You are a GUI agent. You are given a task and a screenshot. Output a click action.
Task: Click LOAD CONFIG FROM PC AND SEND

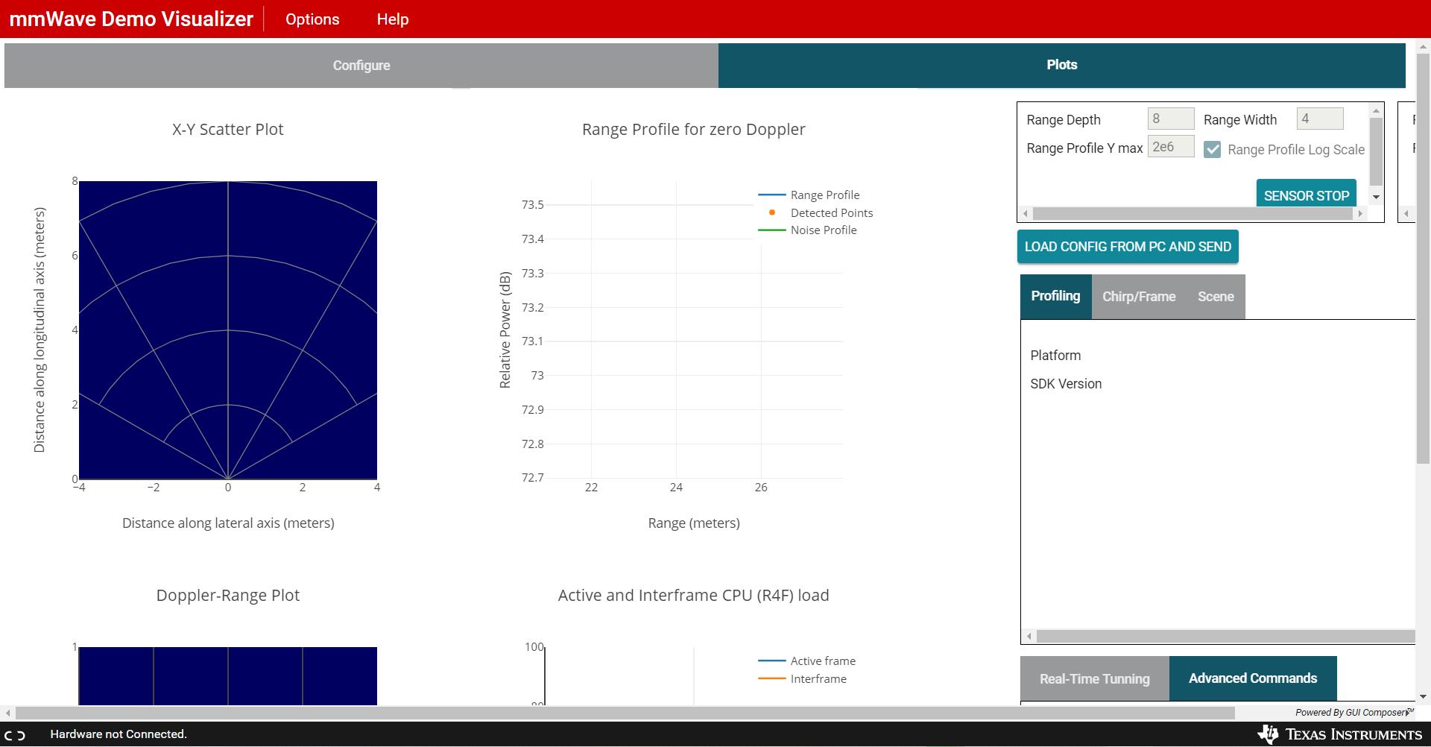point(1128,247)
